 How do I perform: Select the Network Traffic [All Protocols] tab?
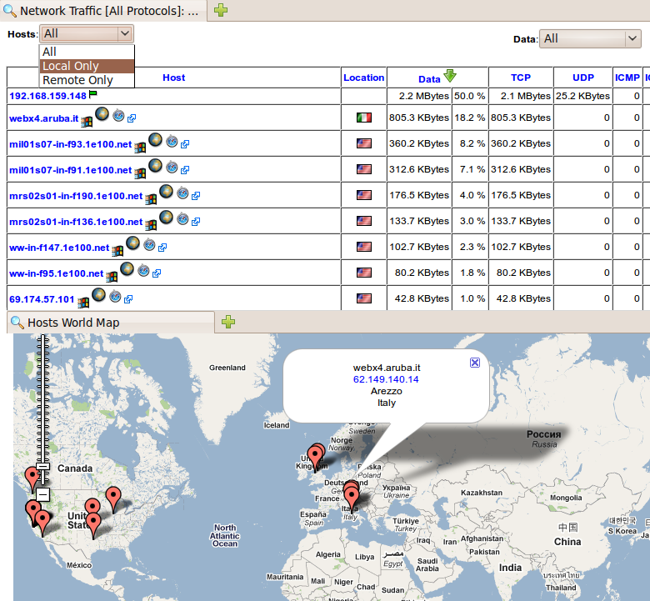point(103,11)
